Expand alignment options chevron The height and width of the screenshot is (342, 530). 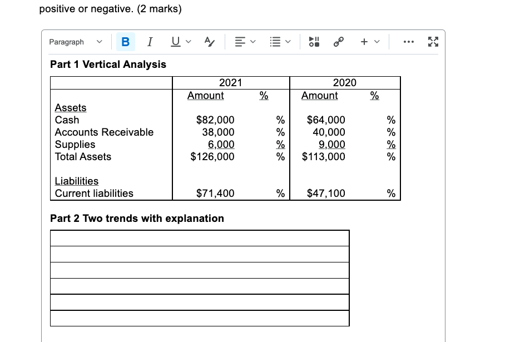pyautogui.click(x=253, y=42)
